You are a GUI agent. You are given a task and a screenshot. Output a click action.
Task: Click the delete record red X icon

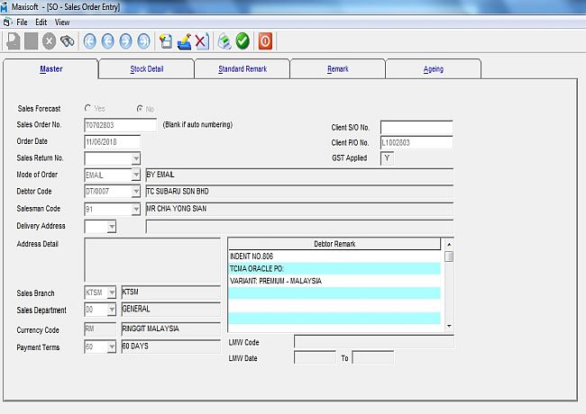[201, 40]
